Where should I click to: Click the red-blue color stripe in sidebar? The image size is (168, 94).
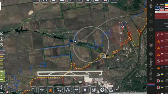tap(151, 84)
